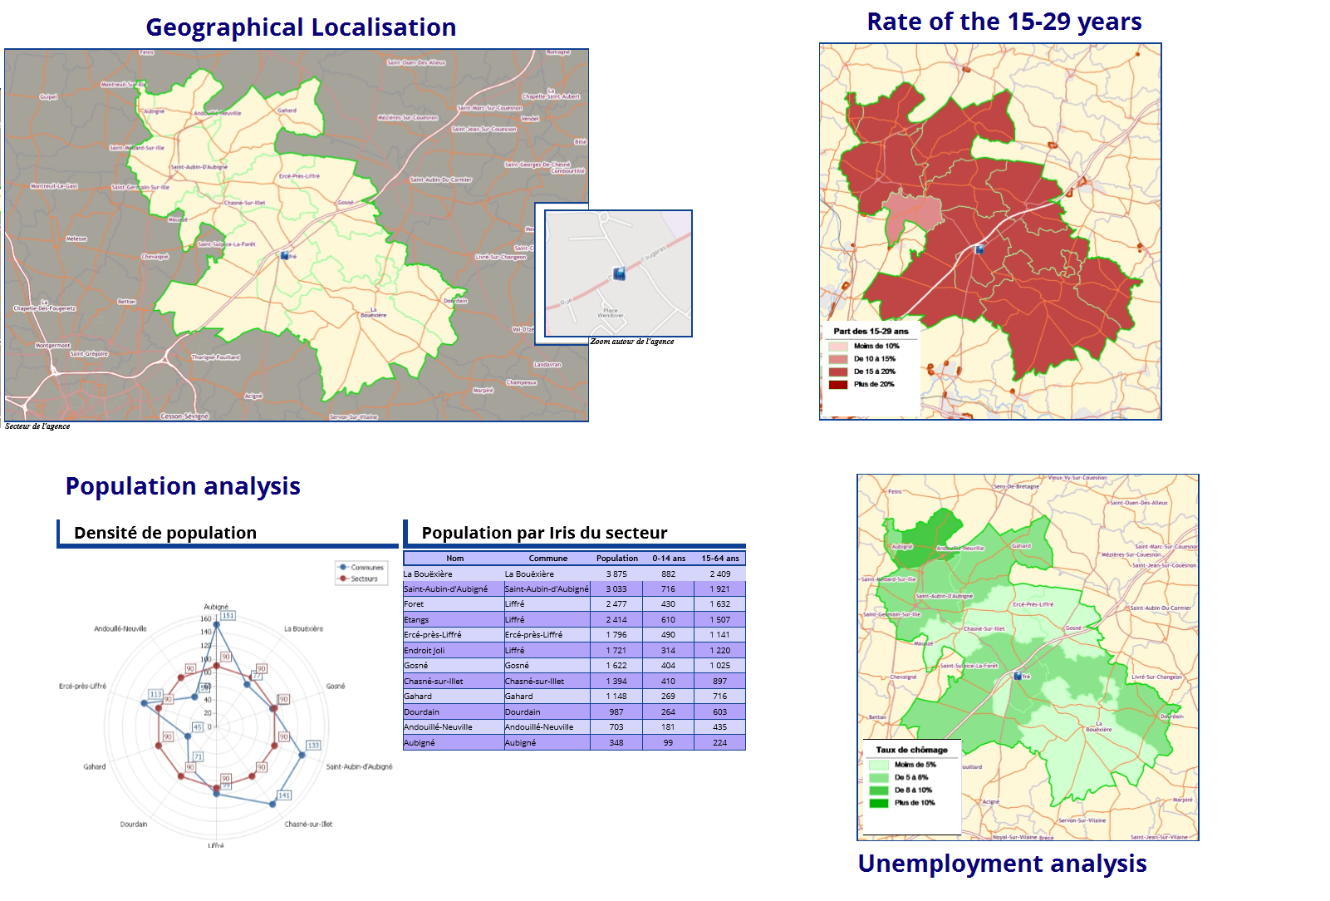Click the '141' data label on the radar chart
The image size is (1330, 901).
[284, 795]
